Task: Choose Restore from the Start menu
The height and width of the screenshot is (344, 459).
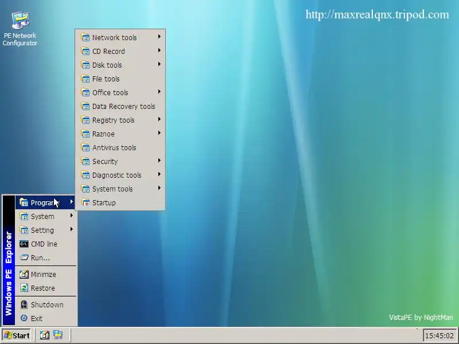Action: (46, 288)
